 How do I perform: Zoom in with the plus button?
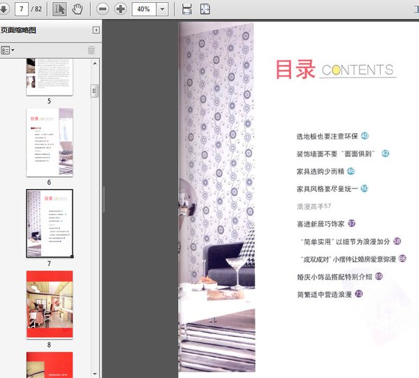[121, 9]
